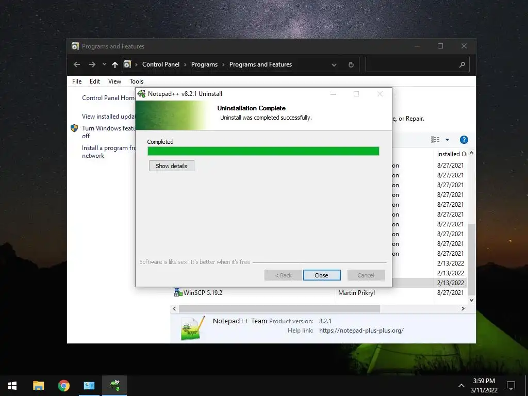Click the Control Panel search field
528x396 pixels.
click(x=417, y=64)
